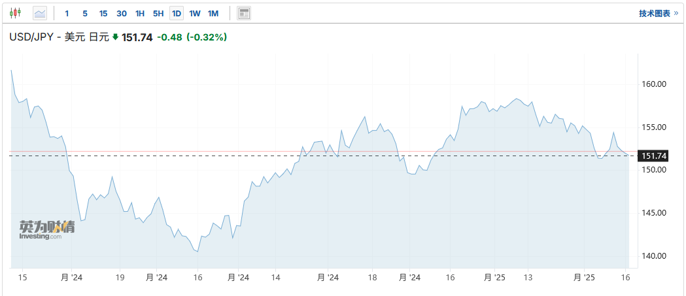Toggle the news overlay icon

[x=244, y=13]
